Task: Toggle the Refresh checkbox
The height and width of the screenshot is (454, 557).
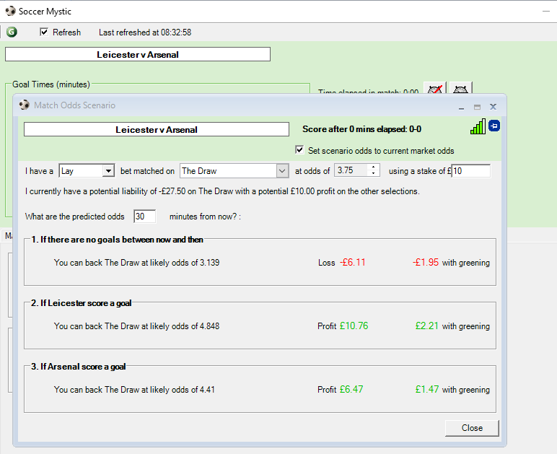Action: click(44, 32)
